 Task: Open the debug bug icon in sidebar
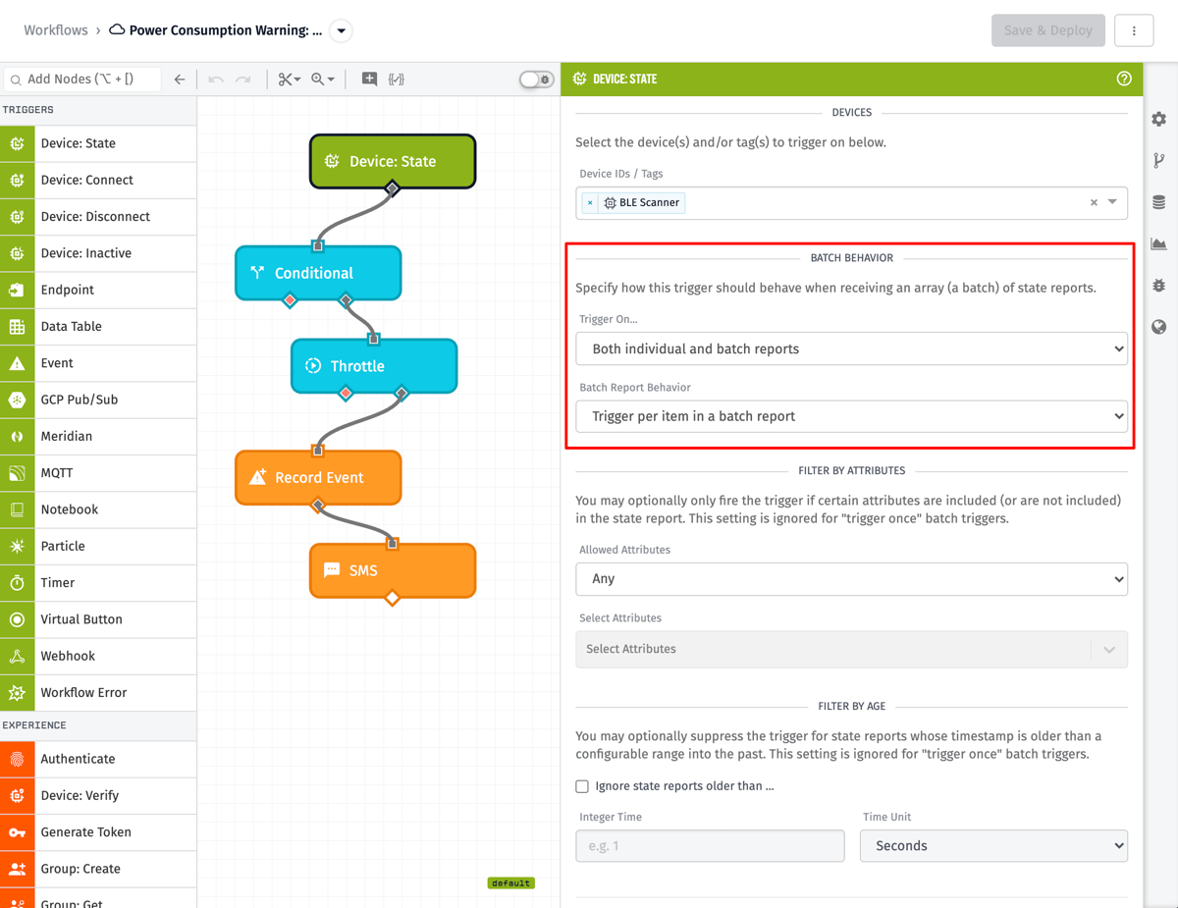[x=1159, y=286]
